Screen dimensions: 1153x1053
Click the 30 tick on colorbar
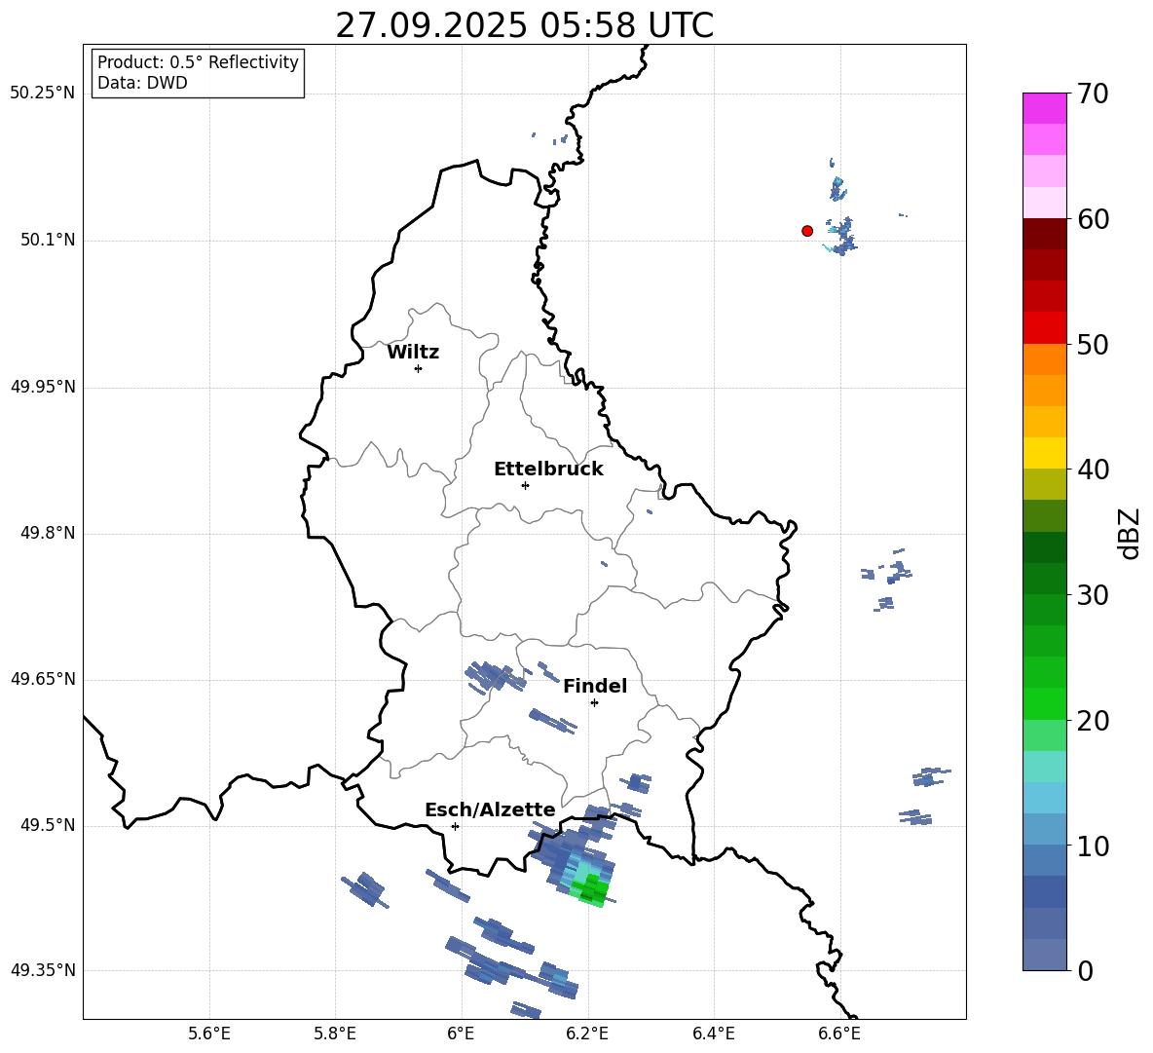[1093, 595]
